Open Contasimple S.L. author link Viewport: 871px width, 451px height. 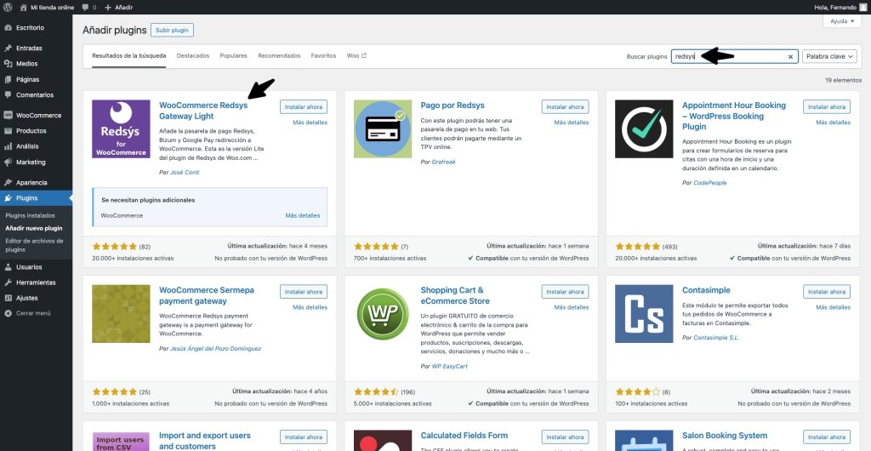tap(716, 338)
